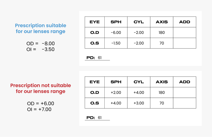
Task: Click the top table's PD field showing 61
Action: pos(97,58)
